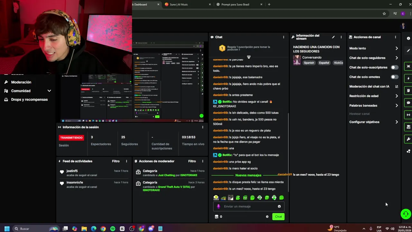Click the Spanish stream tag
The height and width of the screenshot is (232, 412).
[x=309, y=63]
